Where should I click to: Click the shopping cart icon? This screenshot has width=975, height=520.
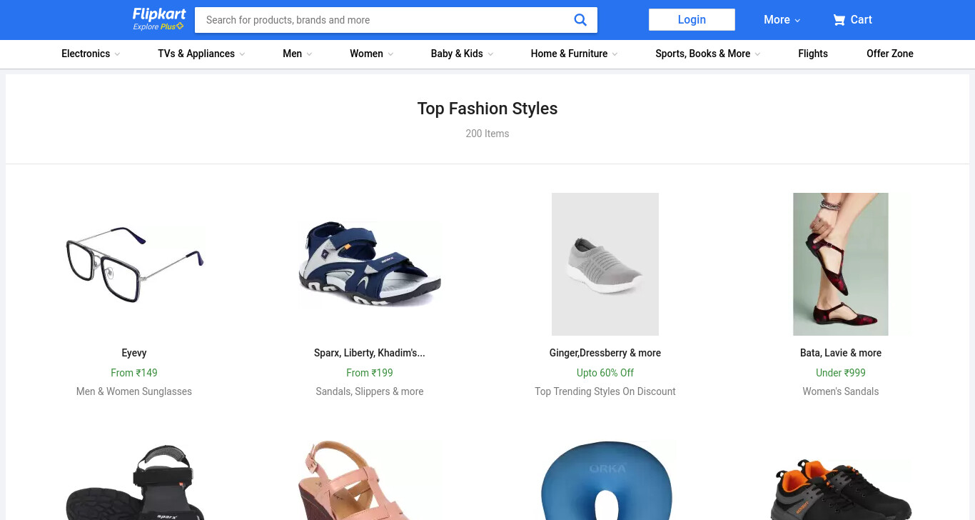click(x=839, y=20)
